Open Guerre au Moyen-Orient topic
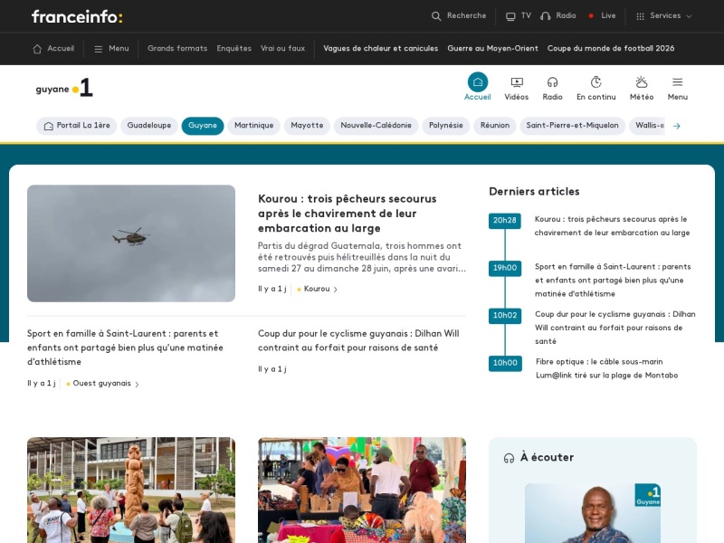Screen dimensions: 724x543 pos(492,49)
